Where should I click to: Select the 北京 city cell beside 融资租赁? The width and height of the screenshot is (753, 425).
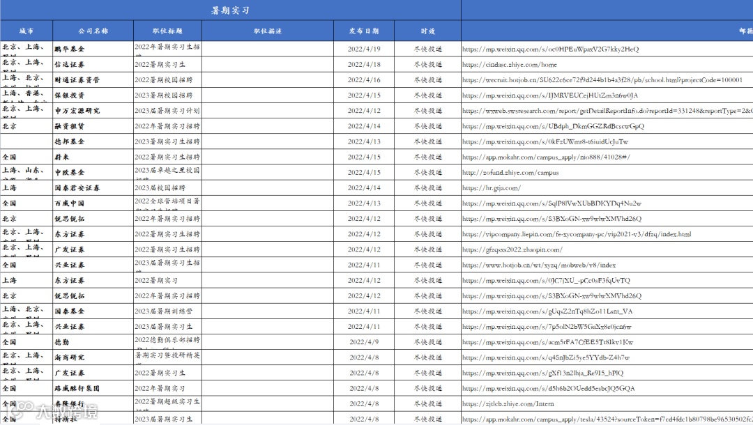coord(26,126)
